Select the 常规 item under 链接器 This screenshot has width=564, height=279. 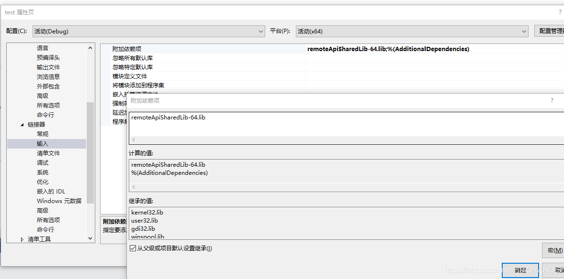tap(42, 133)
